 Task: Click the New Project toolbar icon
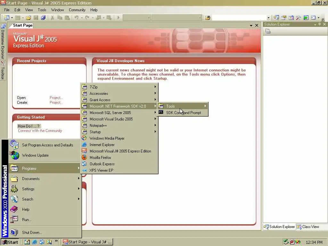pos(7,18)
